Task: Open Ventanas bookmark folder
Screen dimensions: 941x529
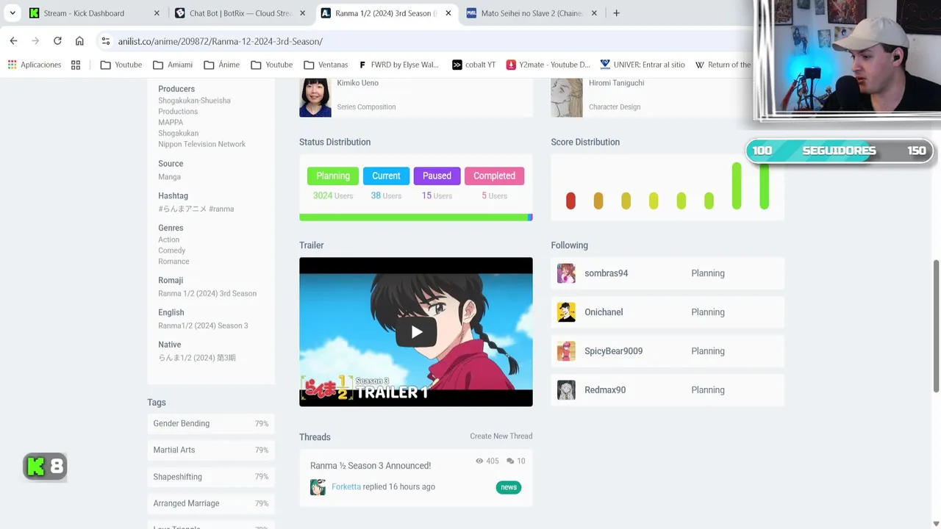Action: [326, 65]
